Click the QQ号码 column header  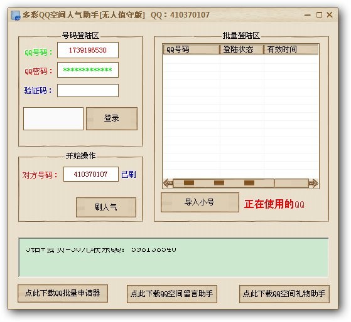tap(192, 49)
